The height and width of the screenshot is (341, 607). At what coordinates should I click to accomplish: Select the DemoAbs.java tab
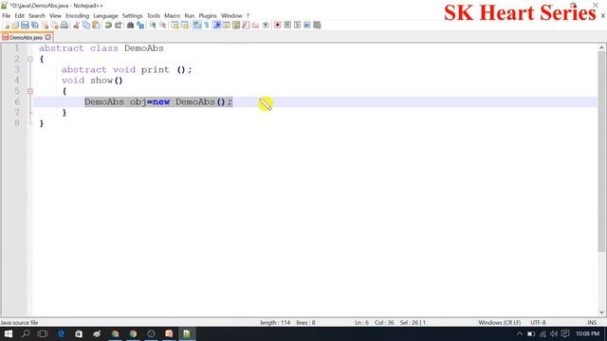26,38
